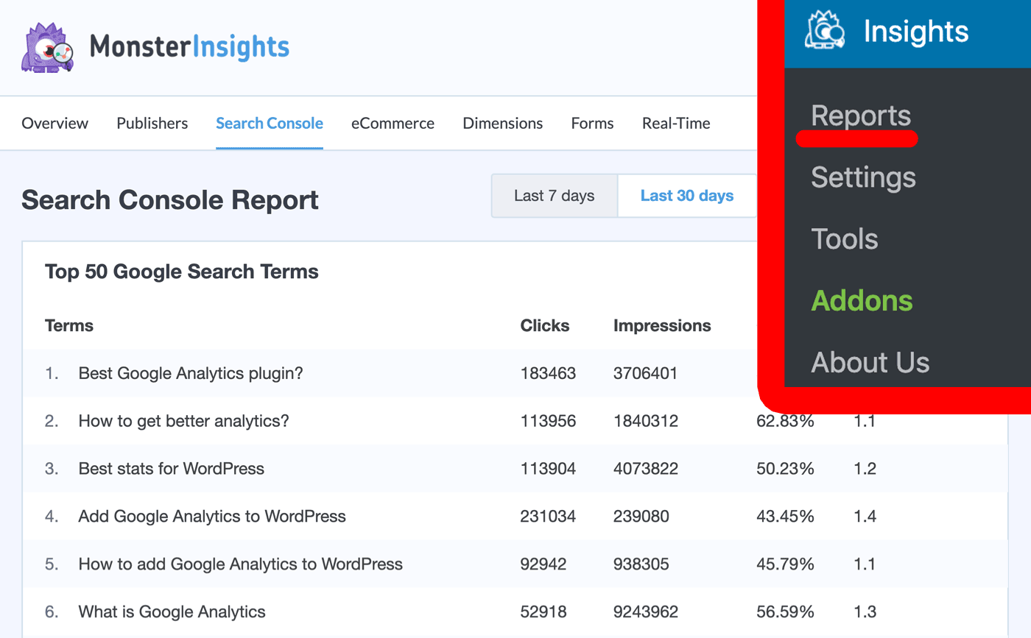Click impressions value 3706401

point(645,373)
